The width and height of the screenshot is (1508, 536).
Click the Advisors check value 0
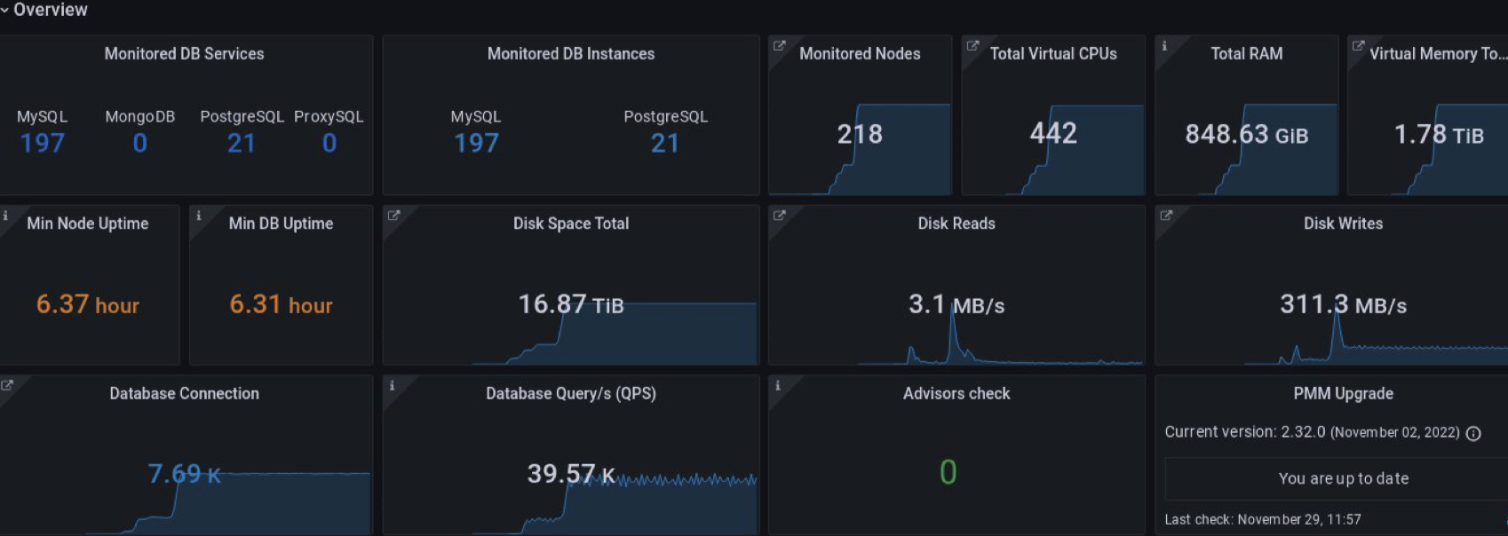(x=948, y=472)
